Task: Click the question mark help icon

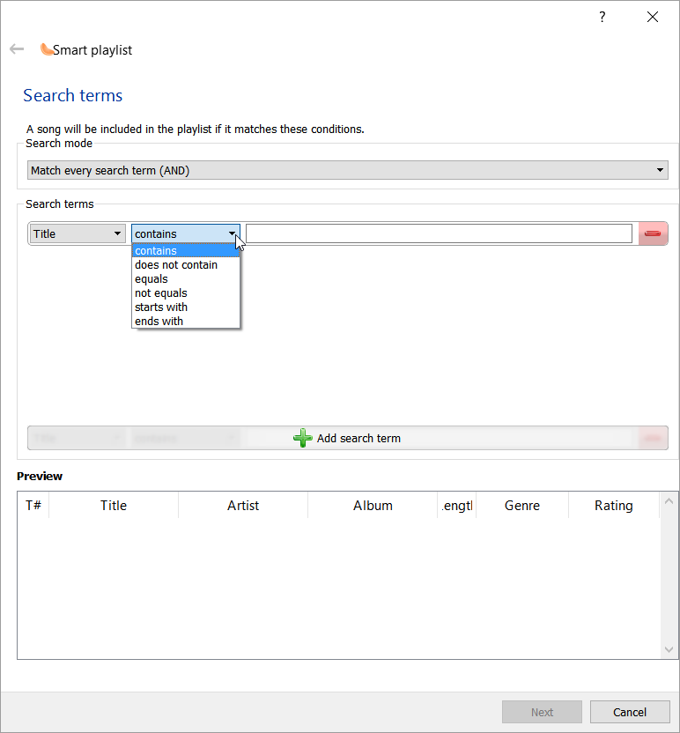Action: coord(602,17)
